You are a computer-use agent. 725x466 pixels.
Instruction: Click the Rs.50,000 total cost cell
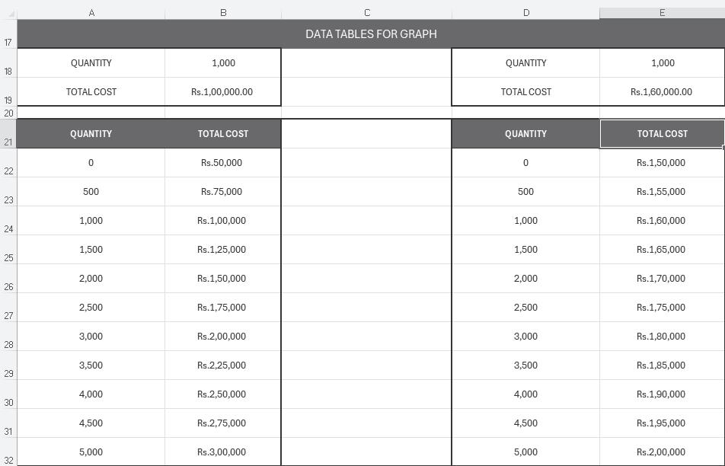pos(222,163)
